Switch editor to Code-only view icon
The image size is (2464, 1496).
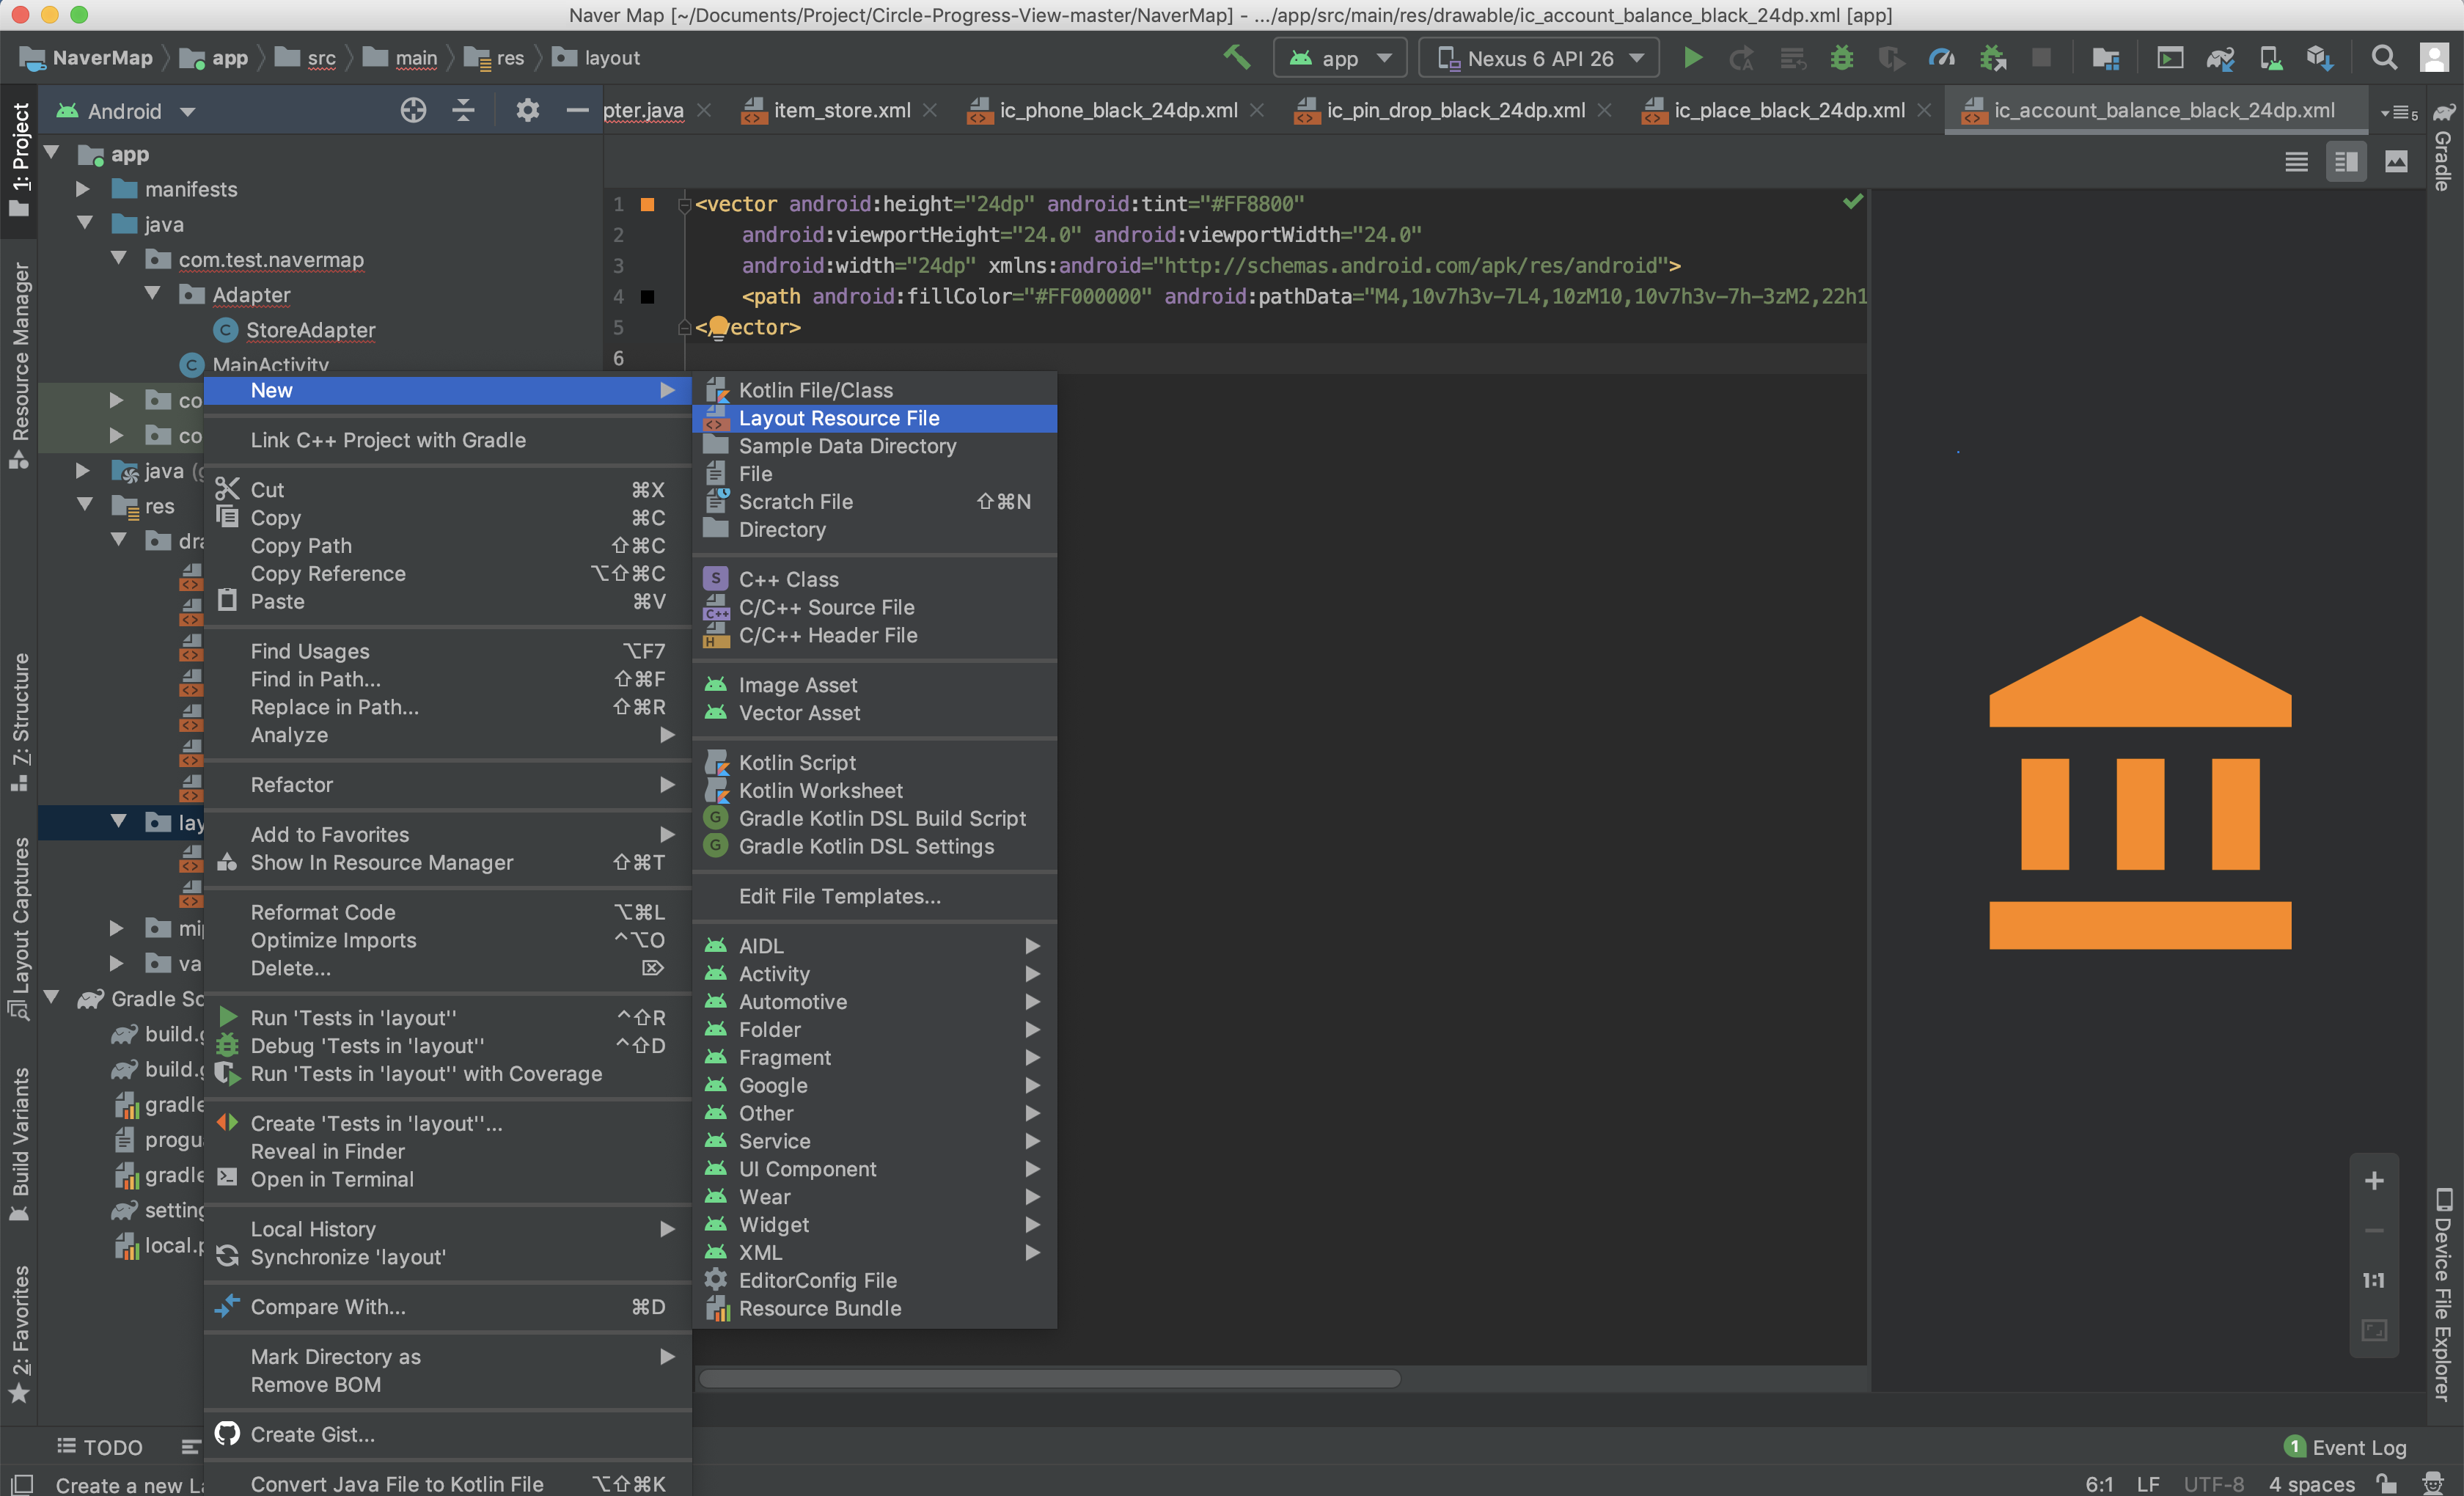pyautogui.click(x=2296, y=161)
